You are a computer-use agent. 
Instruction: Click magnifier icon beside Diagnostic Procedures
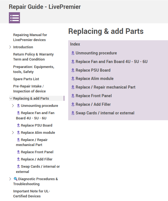16,179
